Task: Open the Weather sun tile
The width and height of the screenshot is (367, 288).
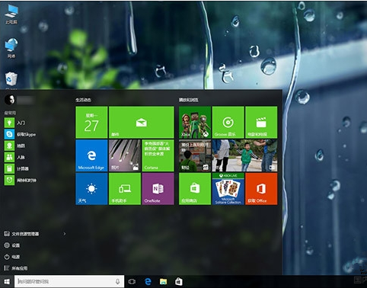Action: tap(91, 189)
